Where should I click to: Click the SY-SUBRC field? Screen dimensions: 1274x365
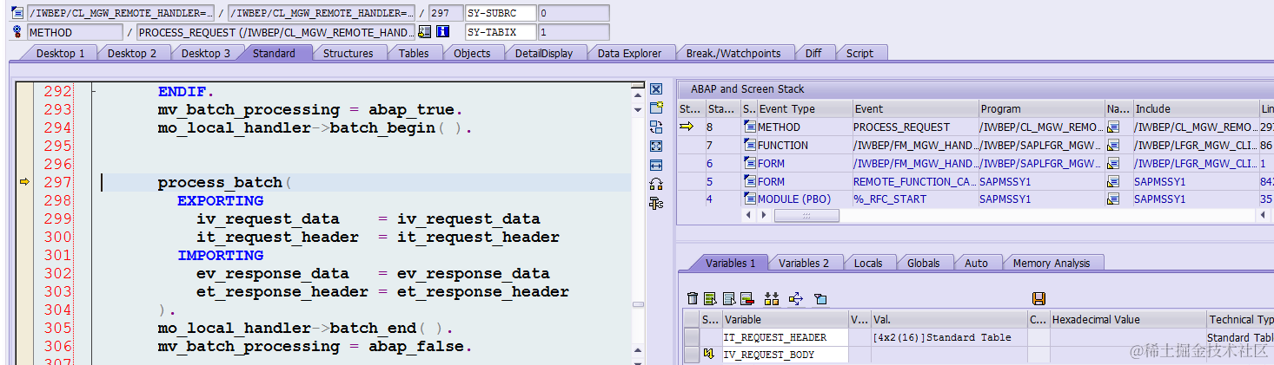[x=501, y=14]
